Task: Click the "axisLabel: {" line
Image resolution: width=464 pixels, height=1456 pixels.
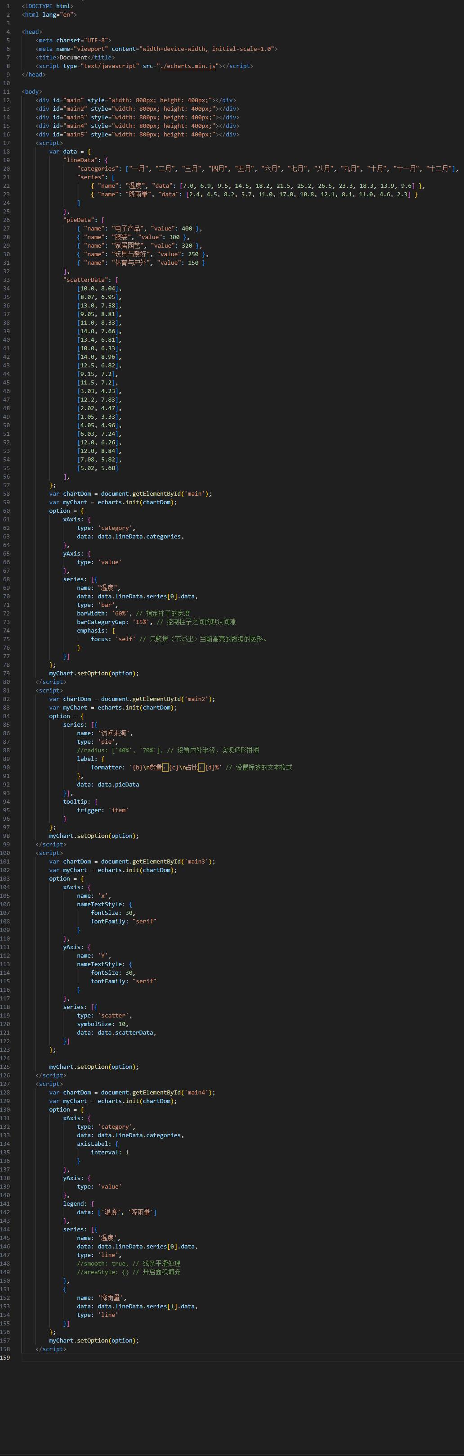Action: point(98,1144)
